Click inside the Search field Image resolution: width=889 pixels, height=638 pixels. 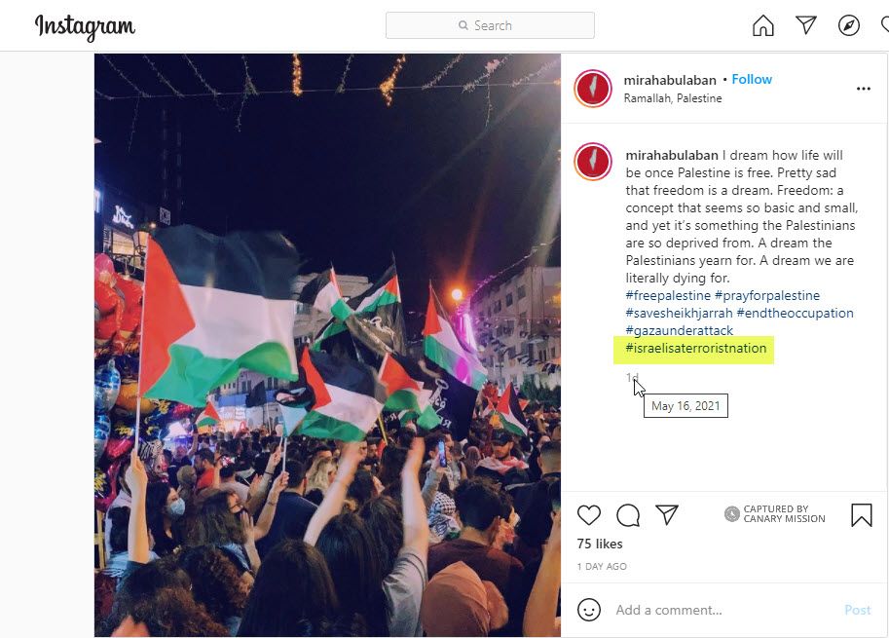490,25
